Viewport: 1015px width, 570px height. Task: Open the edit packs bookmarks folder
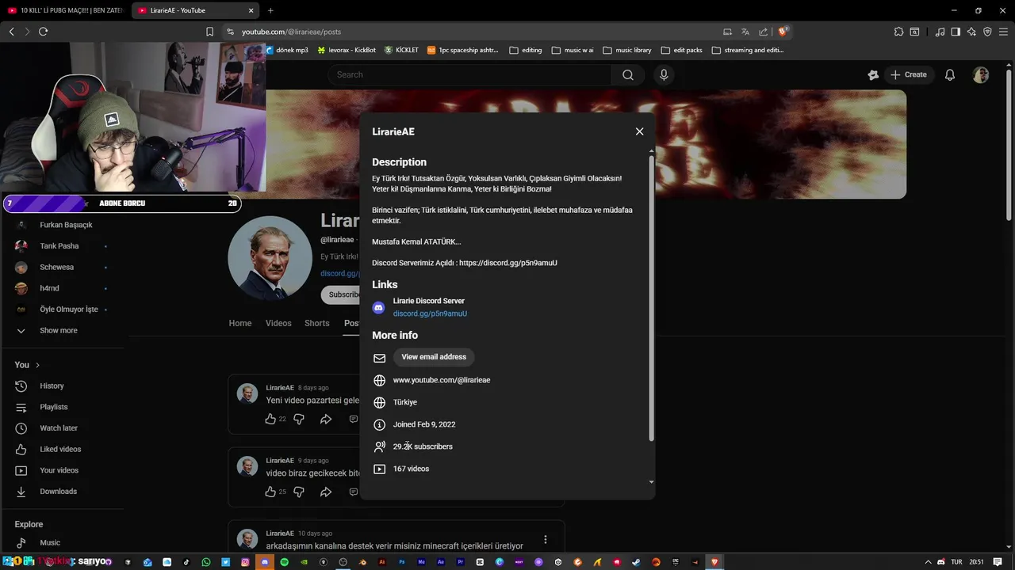pos(681,50)
